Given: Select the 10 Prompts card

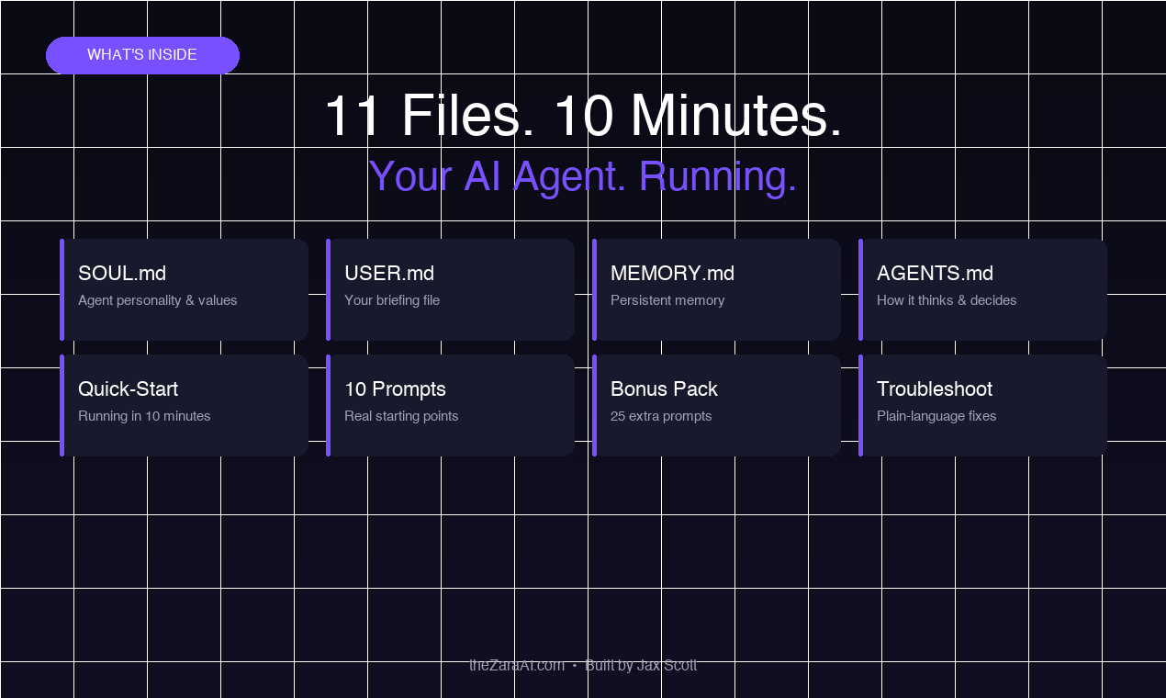Looking at the screenshot, I should pos(450,404).
